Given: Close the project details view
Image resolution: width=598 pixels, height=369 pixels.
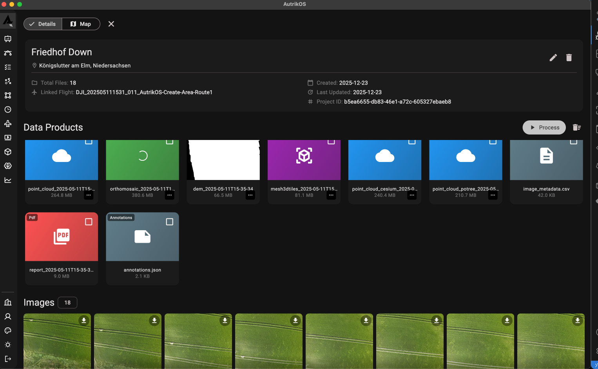Looking at the screenshot, I should coord(111,24).
